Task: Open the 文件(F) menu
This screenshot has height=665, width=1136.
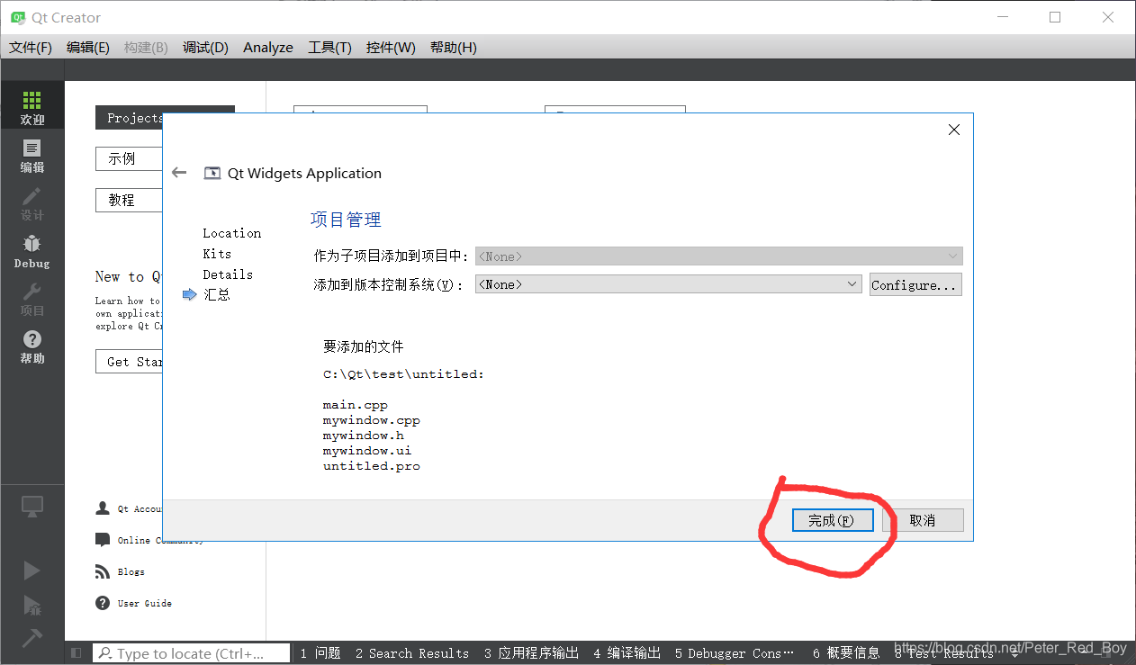Action: point(31,48)
